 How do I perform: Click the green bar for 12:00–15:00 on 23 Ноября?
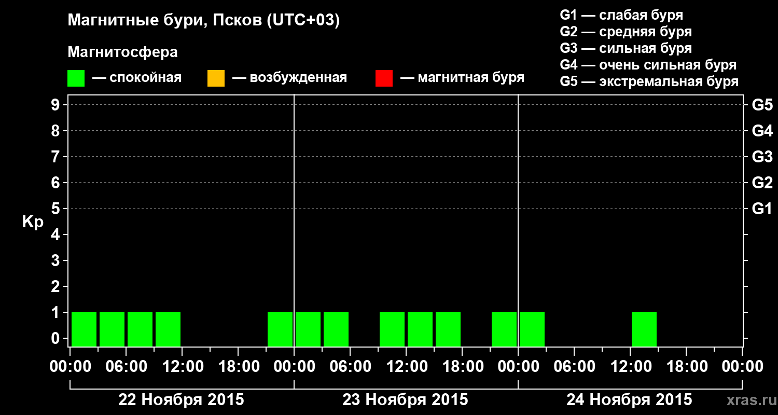(x=420, y=329)
